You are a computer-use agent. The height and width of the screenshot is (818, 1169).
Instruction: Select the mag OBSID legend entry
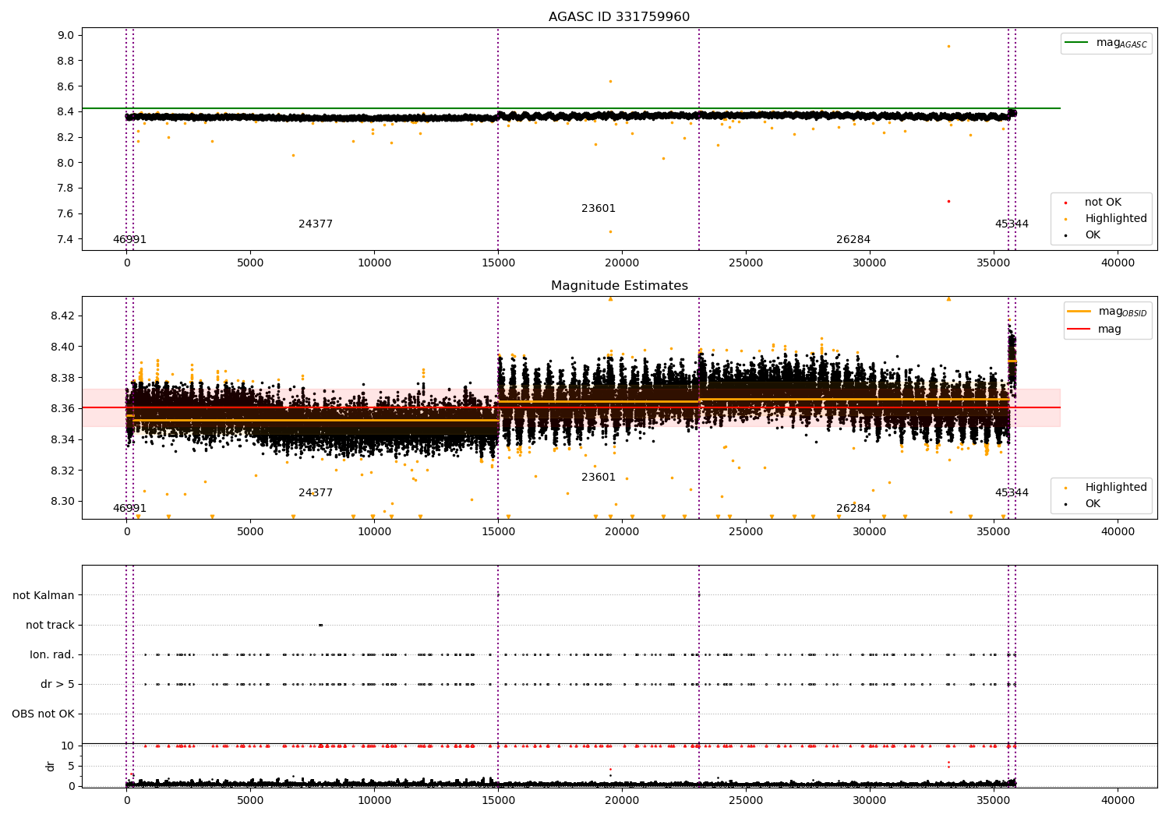(1107, 312)
